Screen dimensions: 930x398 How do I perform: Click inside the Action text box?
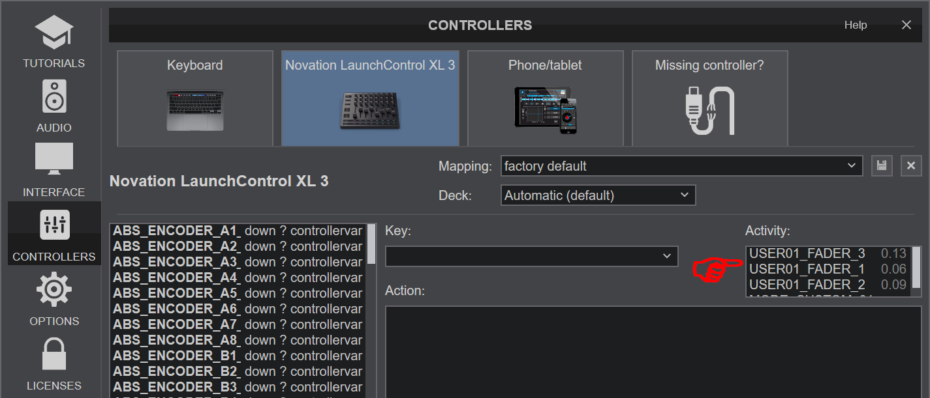[x=653, y=352]
